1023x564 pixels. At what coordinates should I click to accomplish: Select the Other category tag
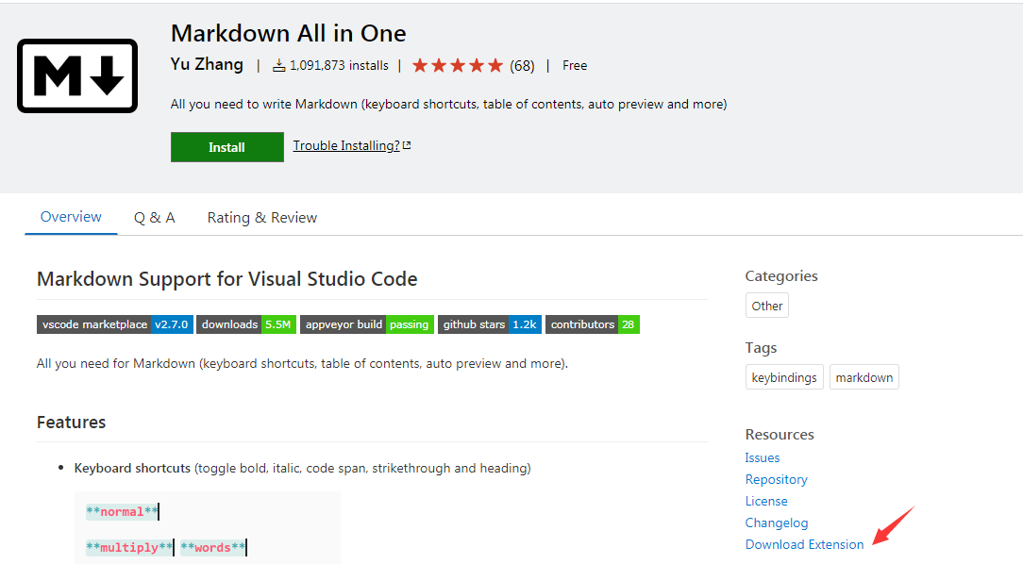(x=766, y=306)
